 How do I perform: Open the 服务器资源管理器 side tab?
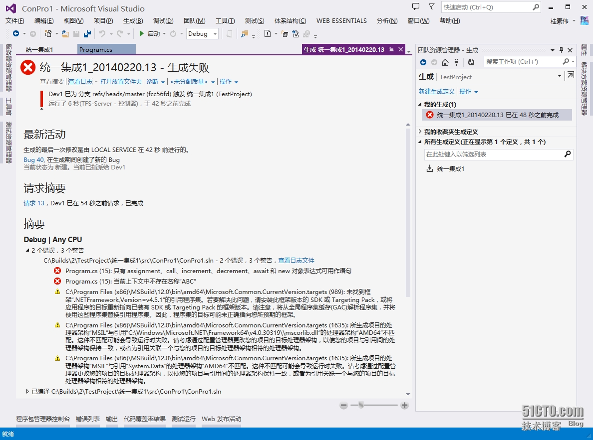(8, 67)
